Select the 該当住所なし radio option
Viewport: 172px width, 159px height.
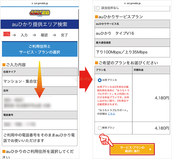tap(98, 8)
